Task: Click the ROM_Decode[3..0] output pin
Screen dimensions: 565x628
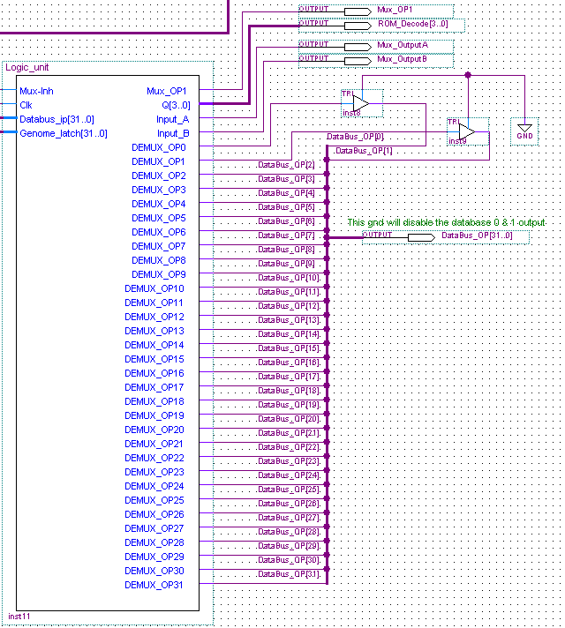Action: point(358,25)
